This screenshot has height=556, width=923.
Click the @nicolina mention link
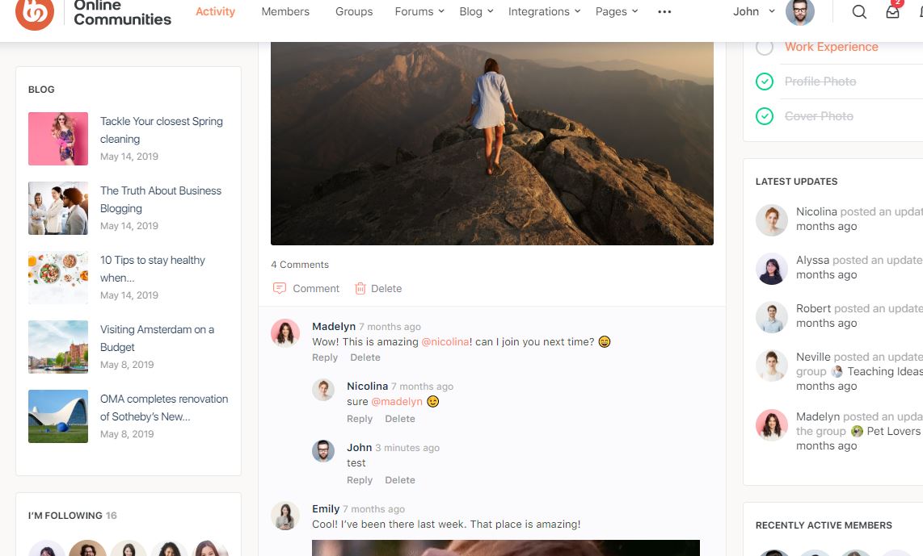click(445, 342)
